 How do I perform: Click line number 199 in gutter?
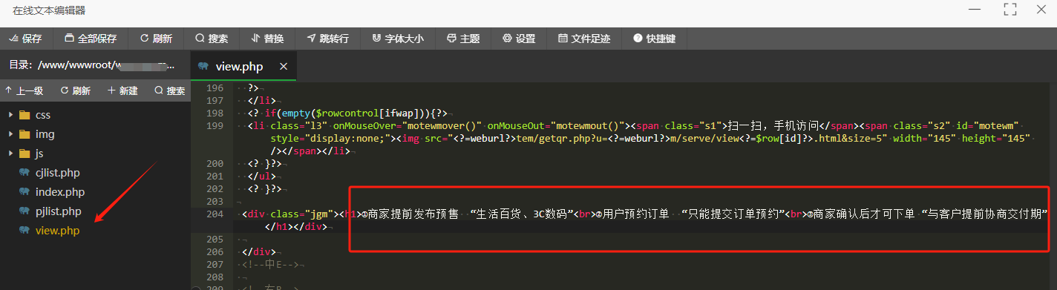tap(215, 126)
